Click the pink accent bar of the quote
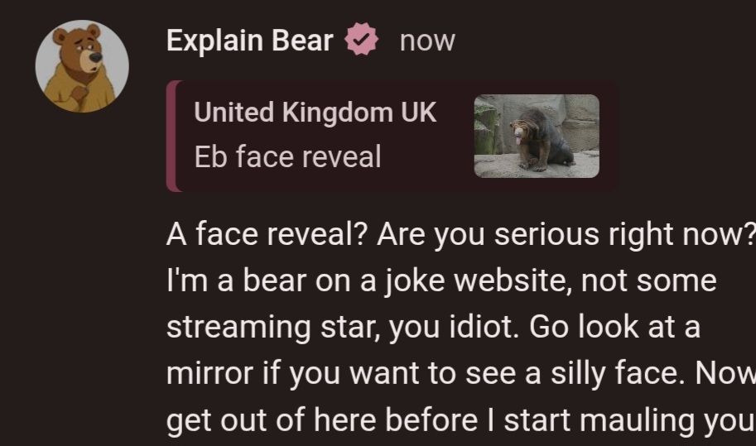Image resolution: width=756 pixels, height=446 pixels. (171, 136)
